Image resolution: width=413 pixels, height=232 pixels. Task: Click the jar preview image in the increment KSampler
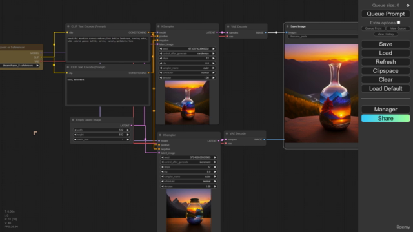188,211
